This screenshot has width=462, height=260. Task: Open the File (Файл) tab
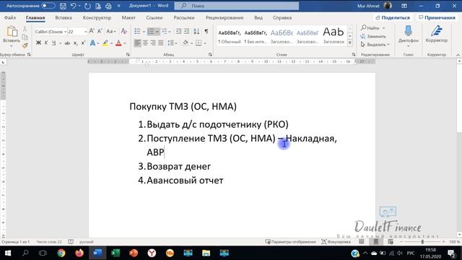[9, 17]
